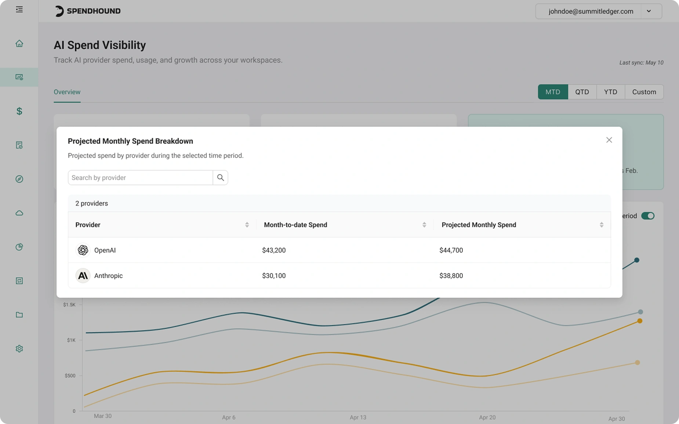This screenshot has width=679, height=424.
Task: Open the compass explore icon
Action: pos(19,179)
